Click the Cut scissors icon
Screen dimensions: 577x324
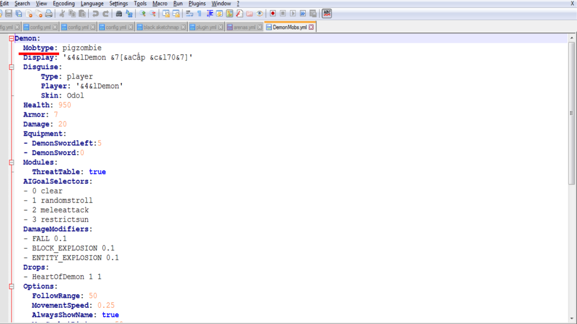pos(62,13)
